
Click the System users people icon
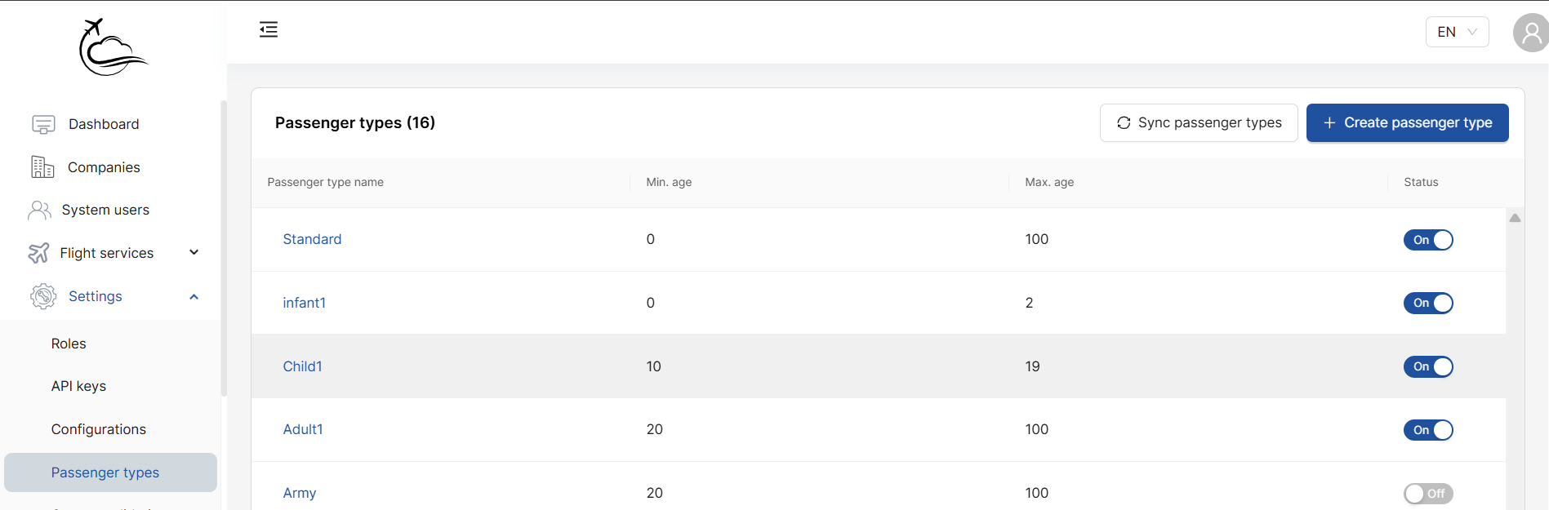pyautogui.click(x=39, y=211)
